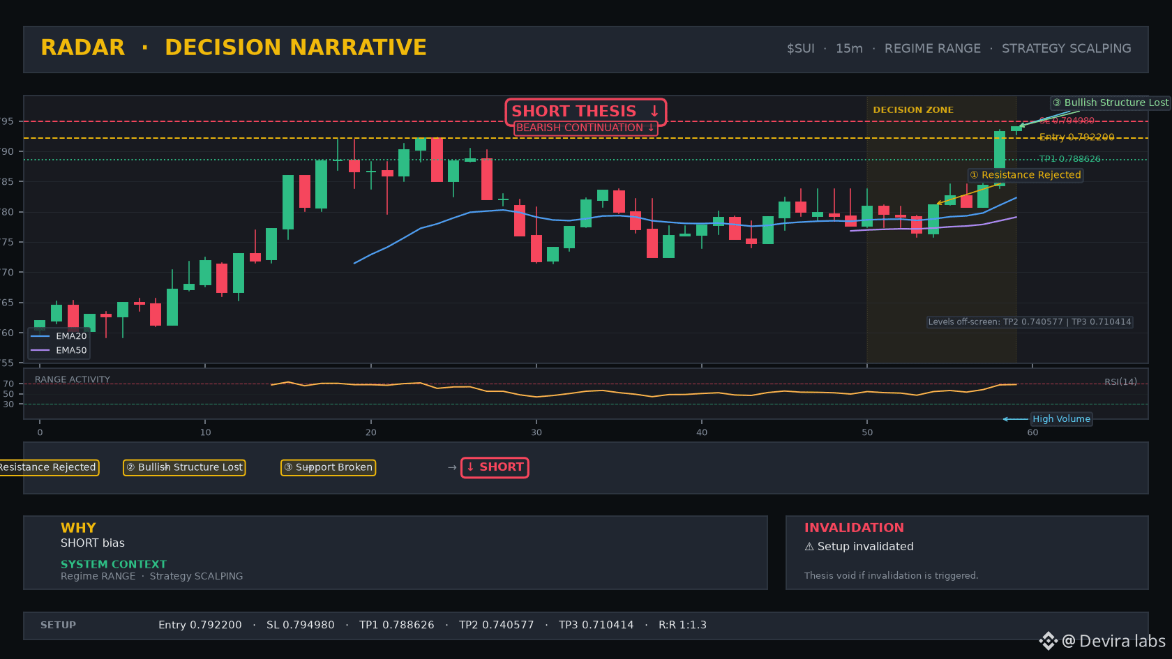Click the 15m timeframe label
The image size is (1172, 659).
849,49
